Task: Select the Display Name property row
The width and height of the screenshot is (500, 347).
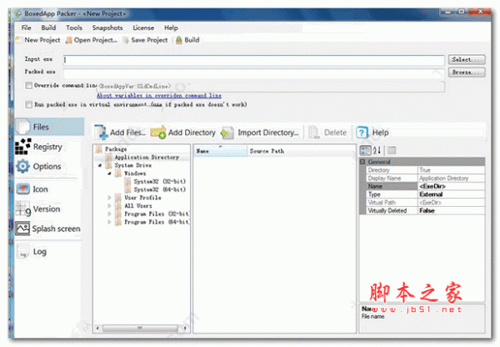Action: tap(425, 179)
